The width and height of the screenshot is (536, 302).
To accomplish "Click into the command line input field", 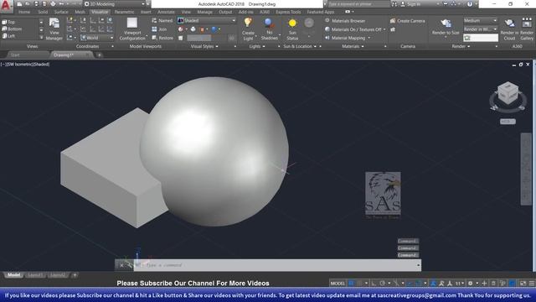I will [x=277, y=265].
